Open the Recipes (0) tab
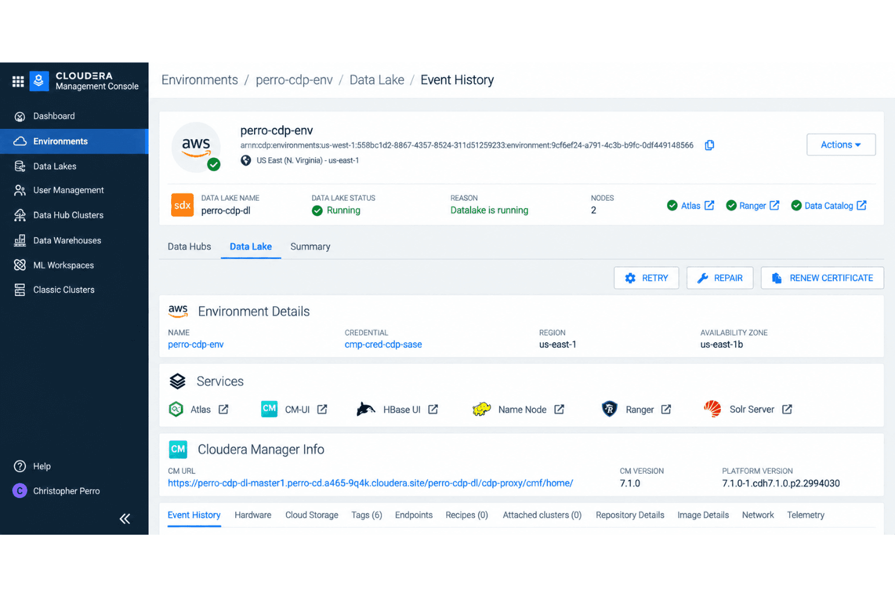The width and height of the screenshot is (895, 597). [x=467, y=515]
